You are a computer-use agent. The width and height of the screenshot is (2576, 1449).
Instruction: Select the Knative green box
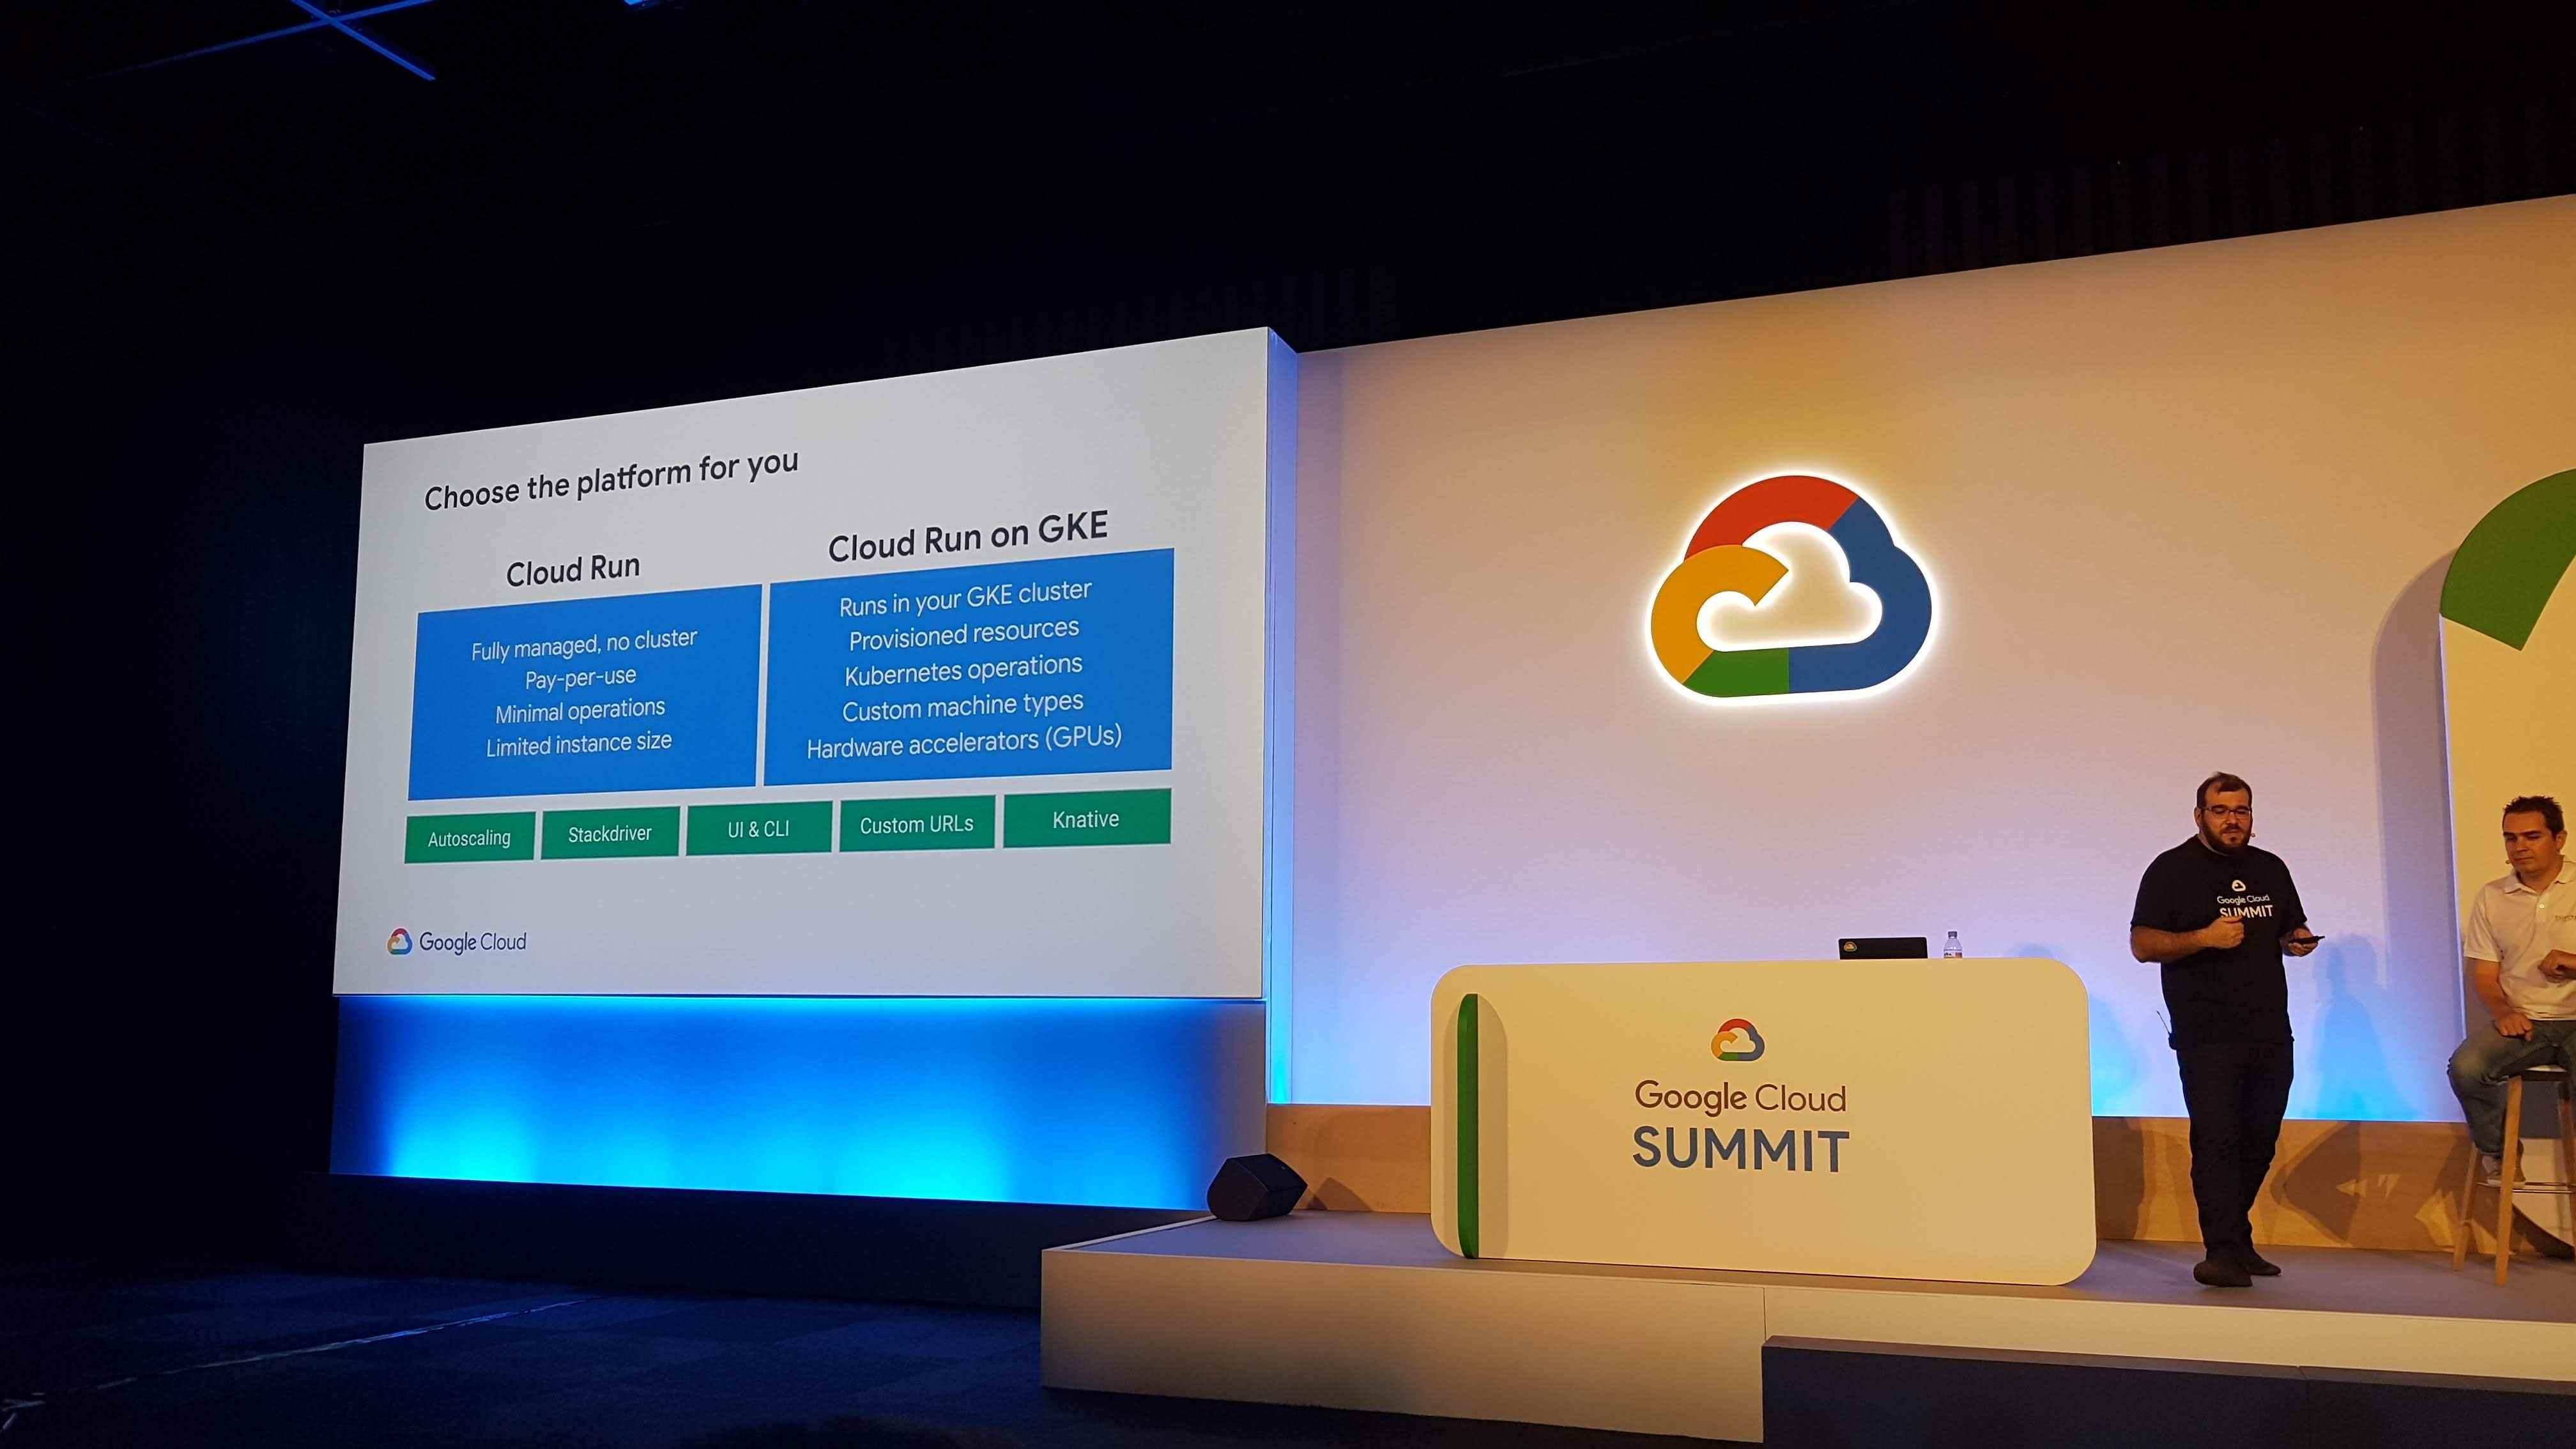click(x=1086, y=819)
